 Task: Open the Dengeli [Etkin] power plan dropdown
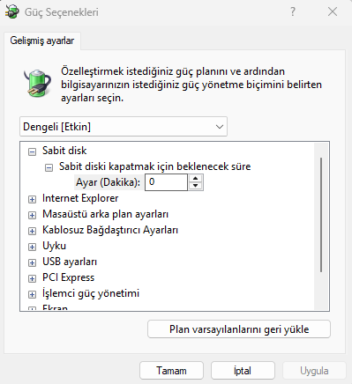pos(124,127)
